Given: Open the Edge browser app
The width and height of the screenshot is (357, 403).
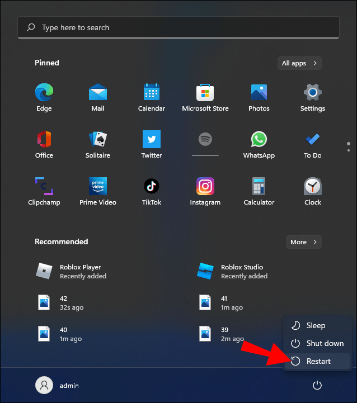Looking at the screenshot, I should (x=44, y=97).
